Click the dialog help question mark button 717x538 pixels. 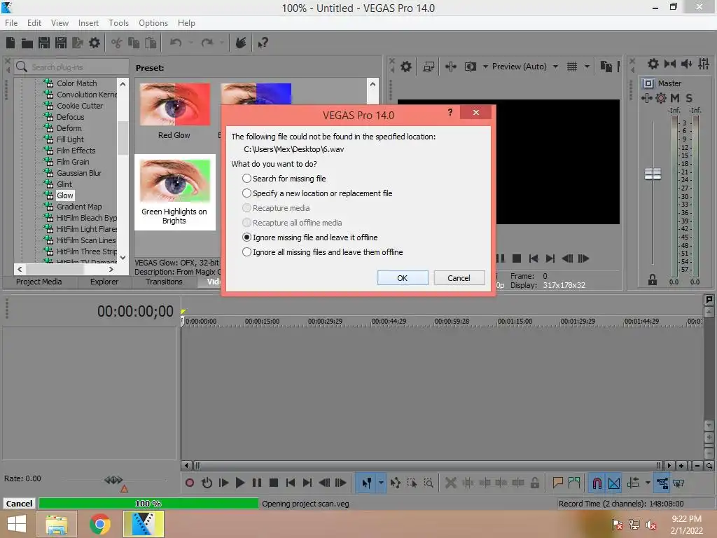450,112
